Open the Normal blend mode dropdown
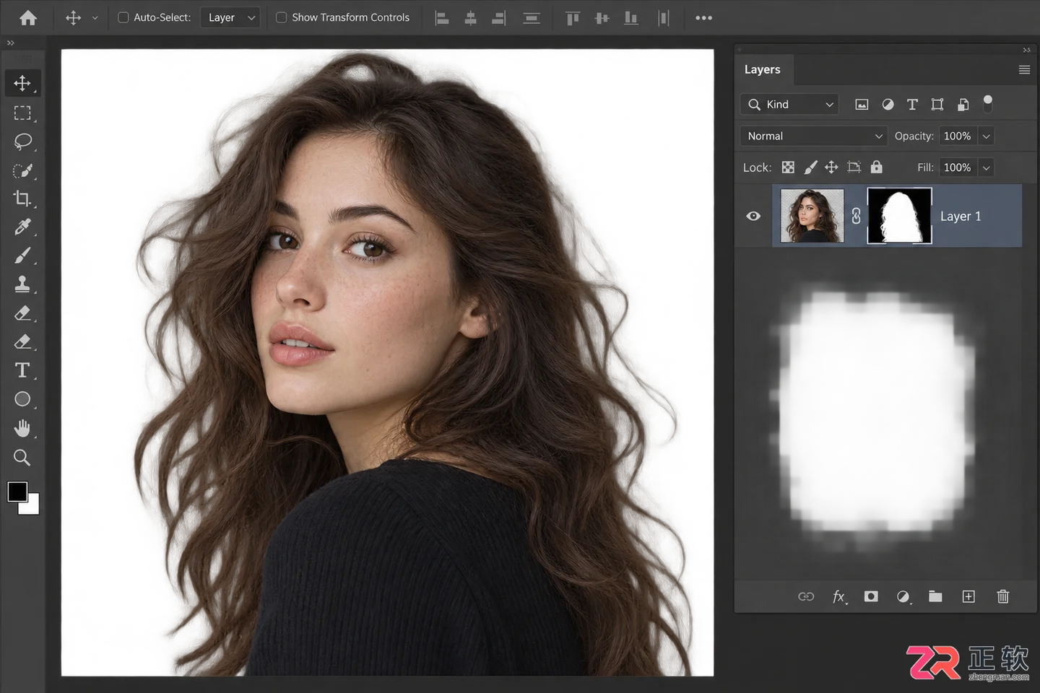Screen dimensions: 1040x693 814,136
